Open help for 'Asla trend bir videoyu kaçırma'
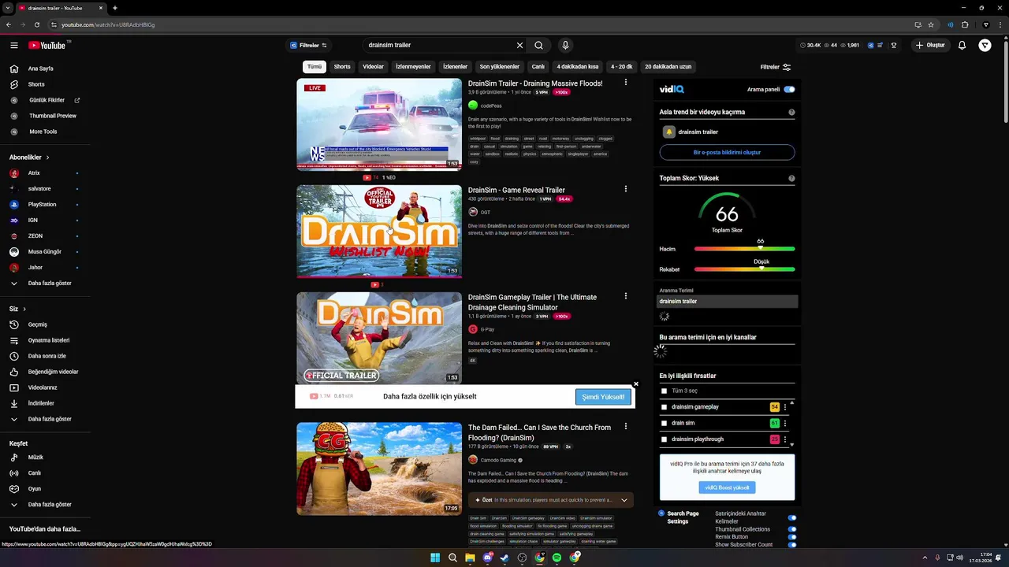The width and height of the screenshot is (1009, 567). coord(791,112)
